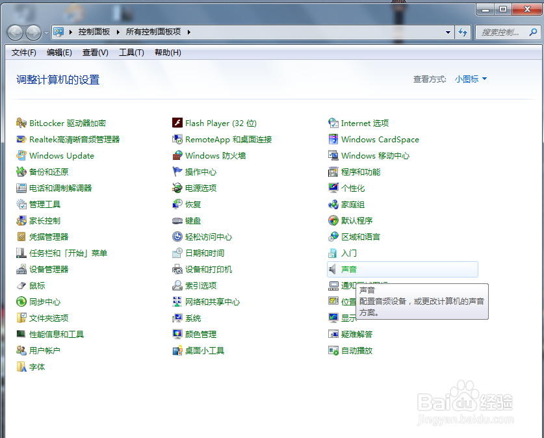Click the 同步中心 icon
Image resolution: width=544 pixels, height=438 pixels.
[x=21, y=302]
